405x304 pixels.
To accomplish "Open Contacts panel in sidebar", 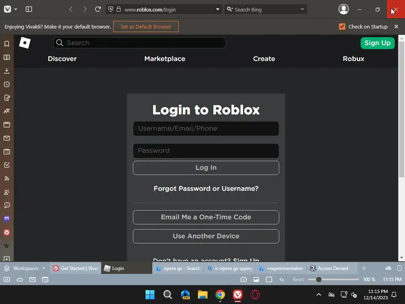I will pos(7,192).
